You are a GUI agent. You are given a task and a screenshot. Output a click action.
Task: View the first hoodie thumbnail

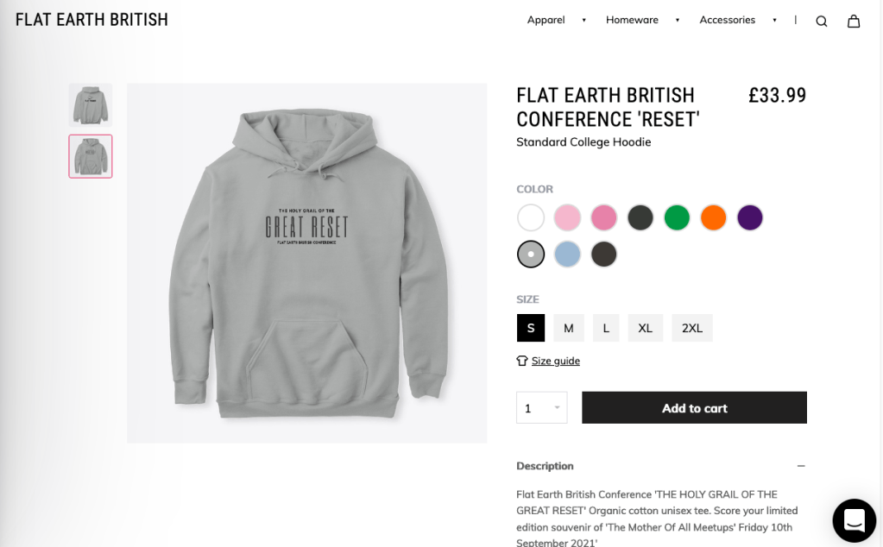click(x=91, y=105)
